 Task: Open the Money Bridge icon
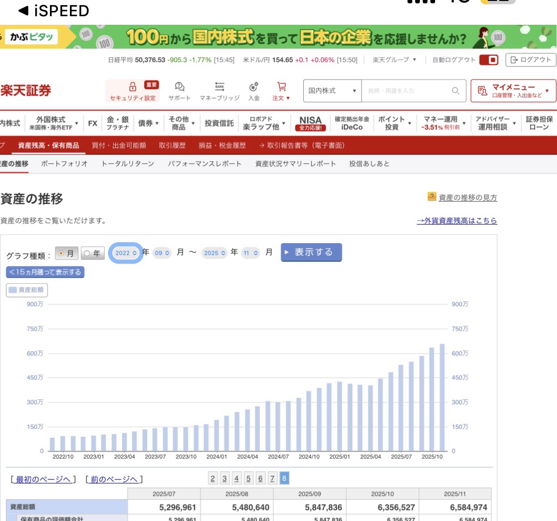pyautogui.click(x=219, y=87)
